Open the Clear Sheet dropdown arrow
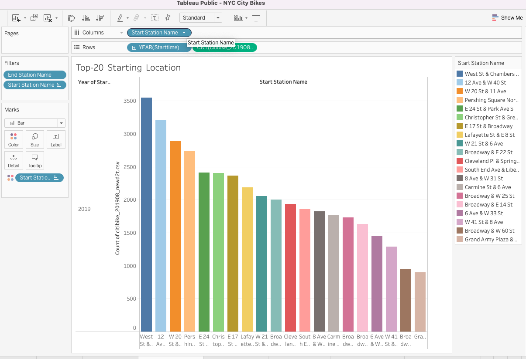This screenshot has width=526, height=359. point(56,18)
